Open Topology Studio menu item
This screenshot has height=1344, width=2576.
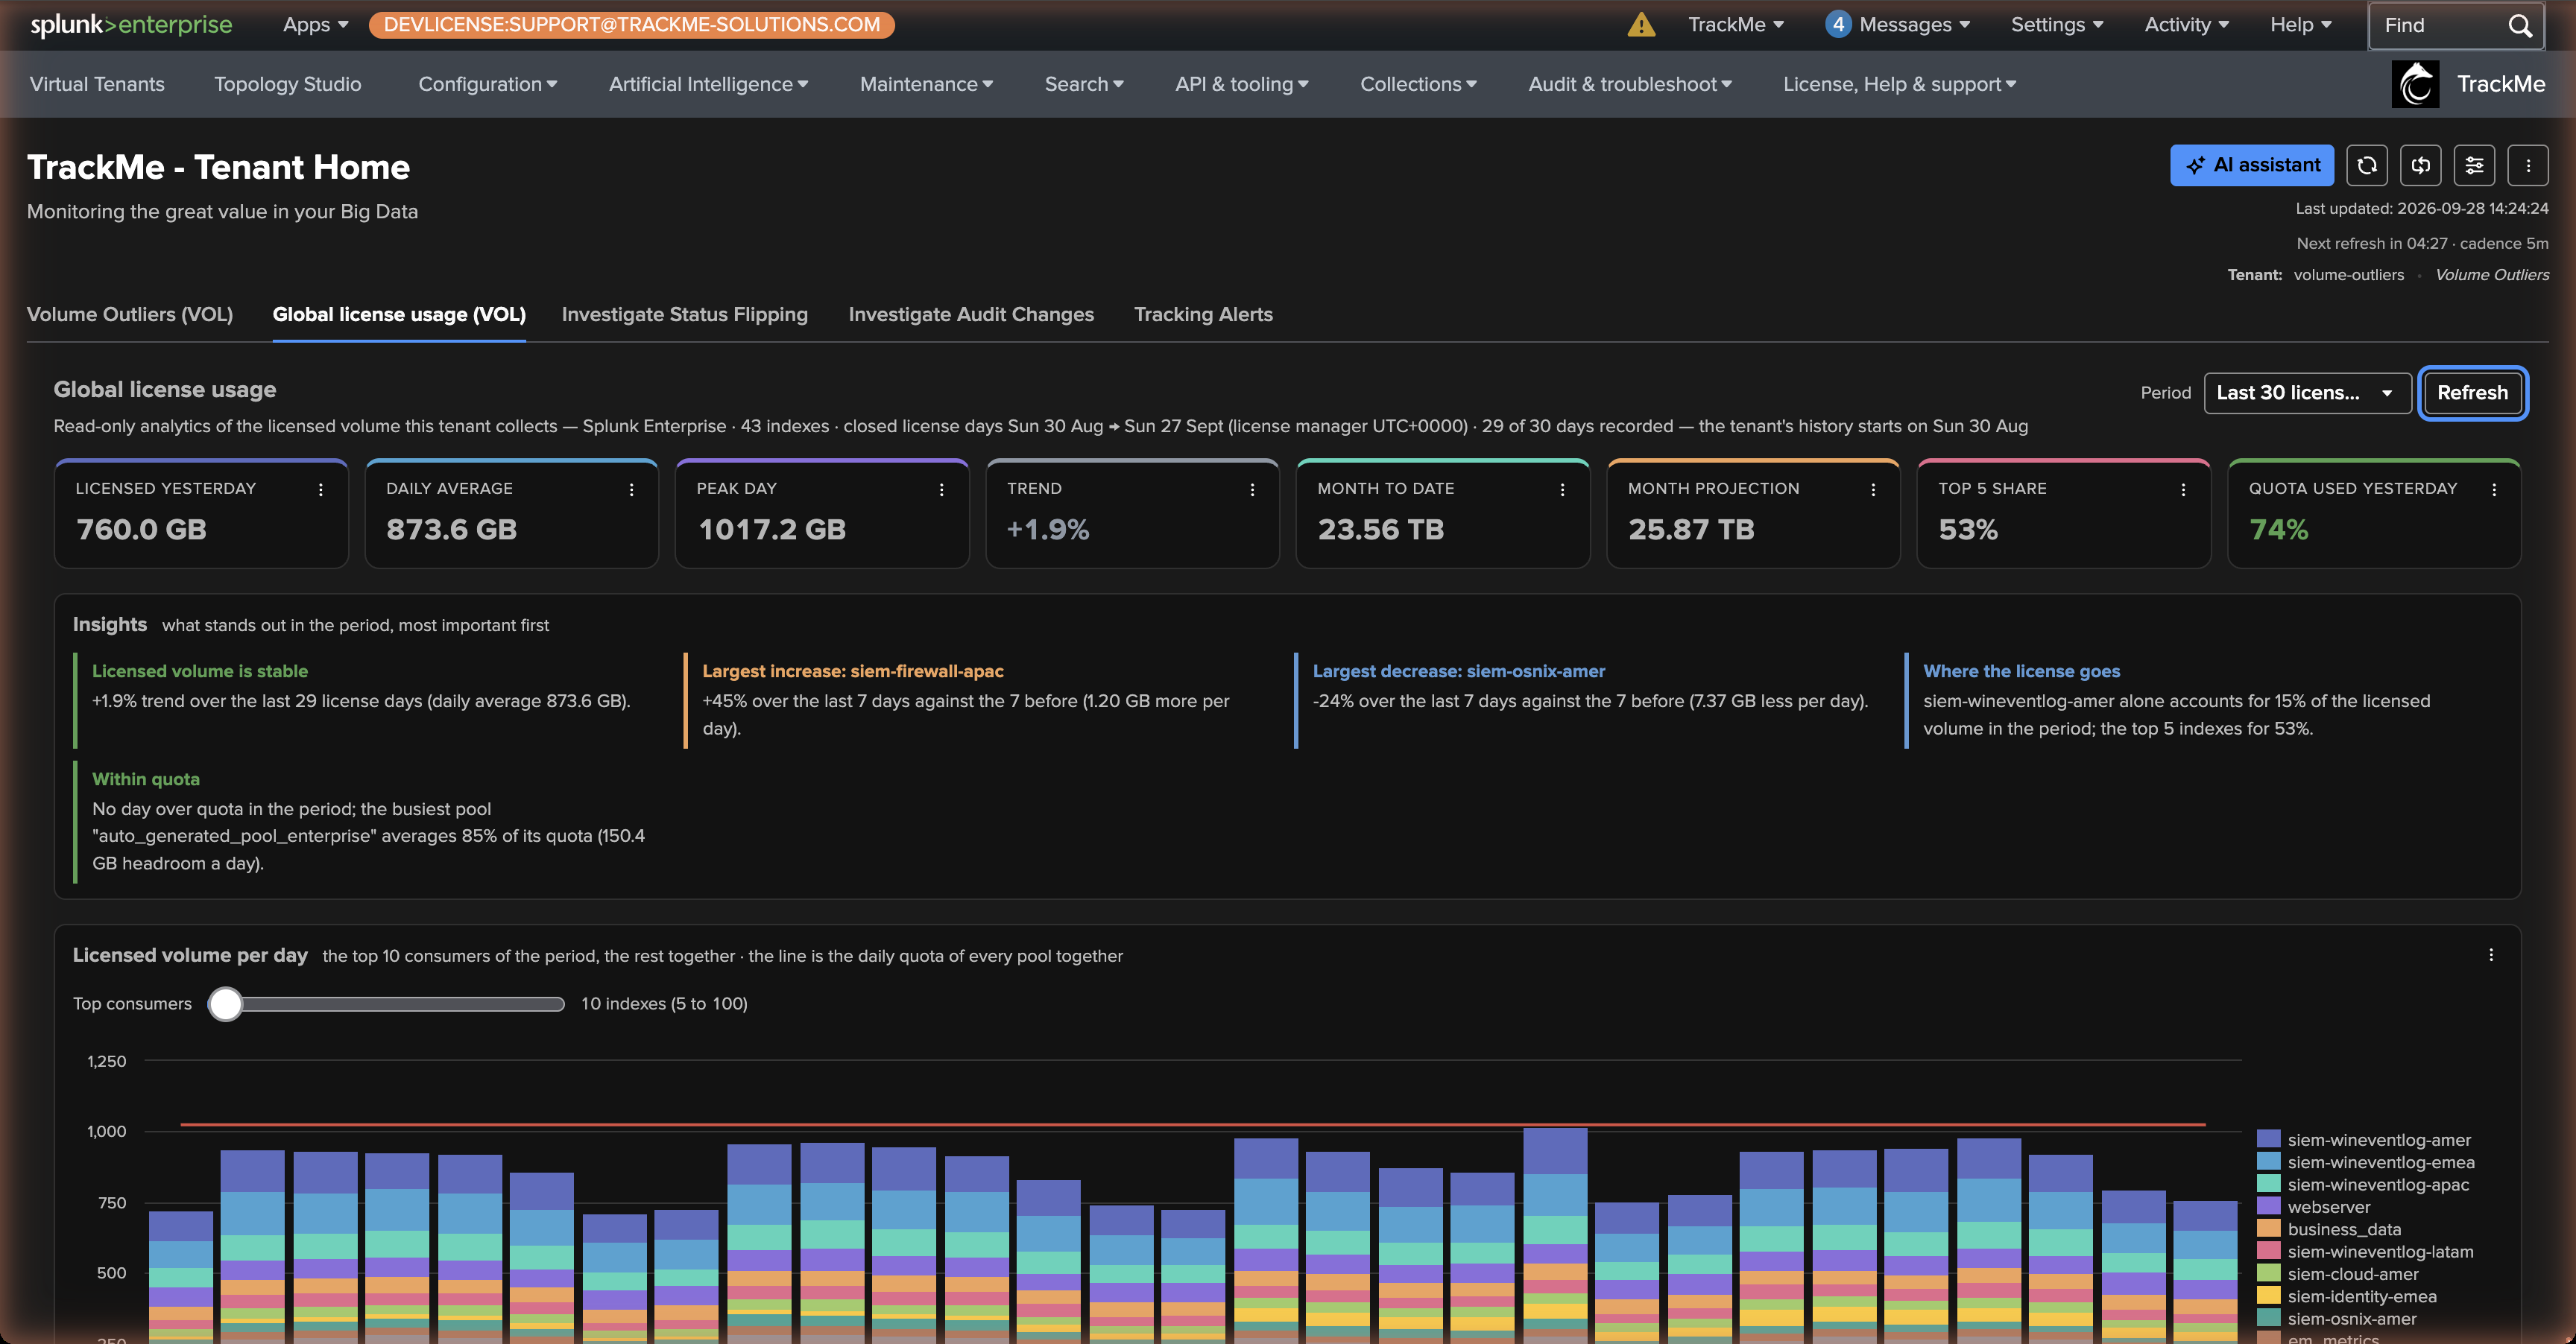point(288,84)
